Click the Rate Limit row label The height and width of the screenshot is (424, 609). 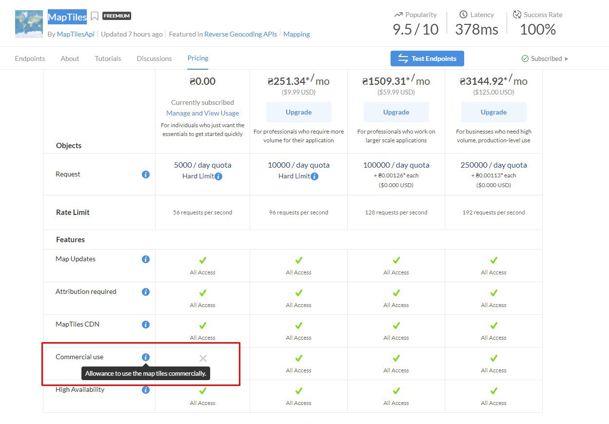tap(73, 212)
